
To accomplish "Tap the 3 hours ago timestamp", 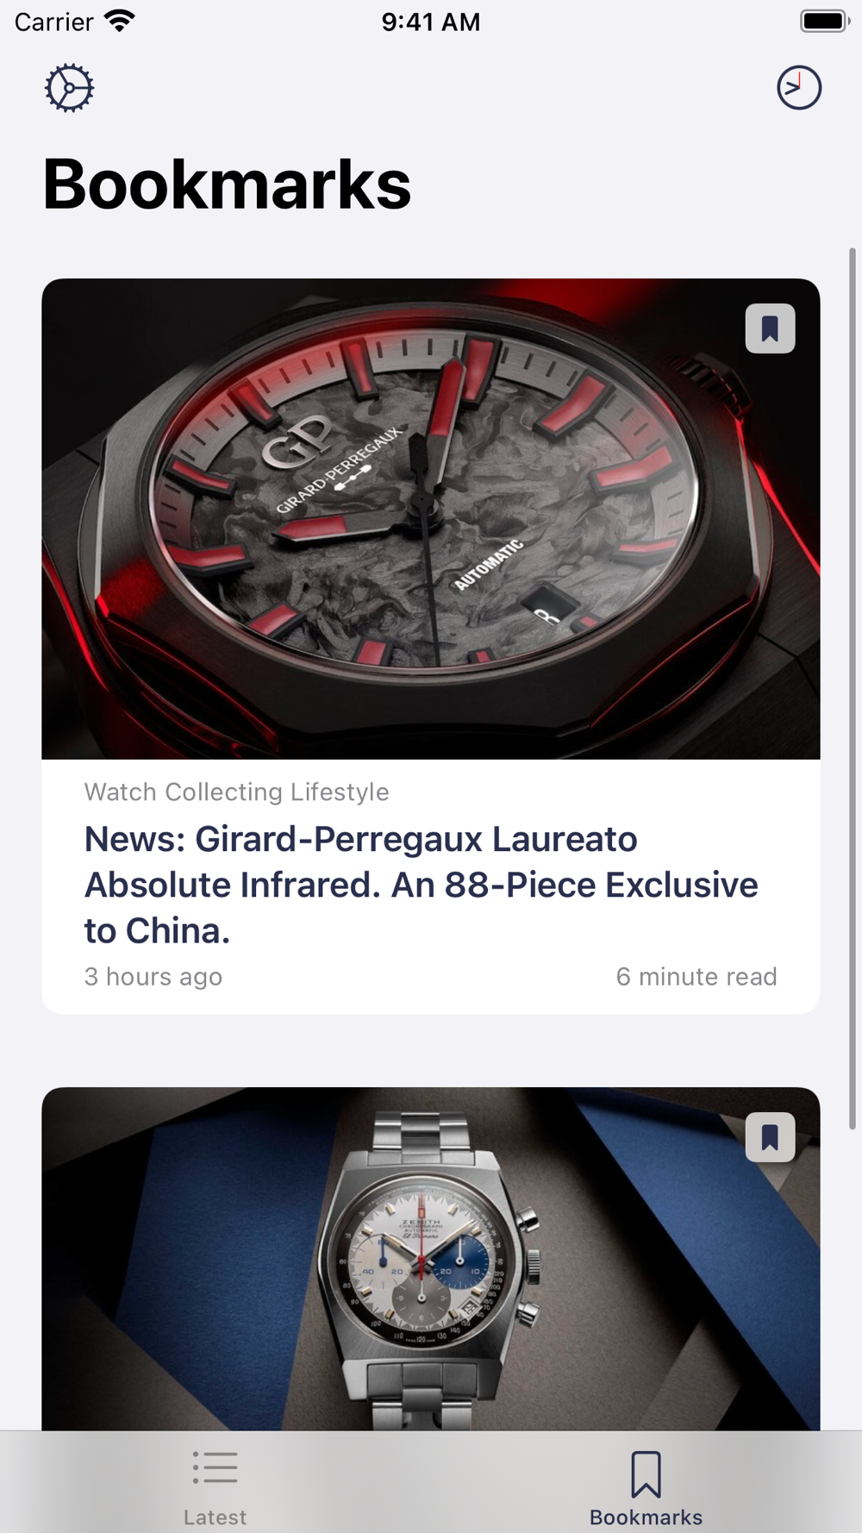I will pyautogui.click(x=153, y=976).
